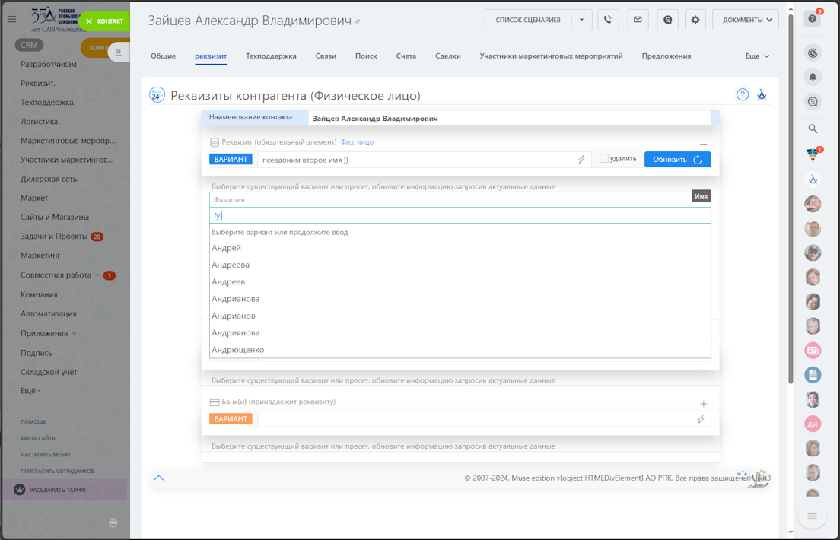840x540 pixels.
Task: Open the 'Сделки' tab
Action: 447,56
